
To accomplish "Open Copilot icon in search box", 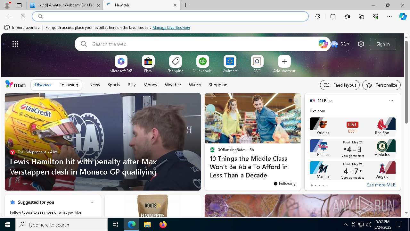I will coord(323,44).
